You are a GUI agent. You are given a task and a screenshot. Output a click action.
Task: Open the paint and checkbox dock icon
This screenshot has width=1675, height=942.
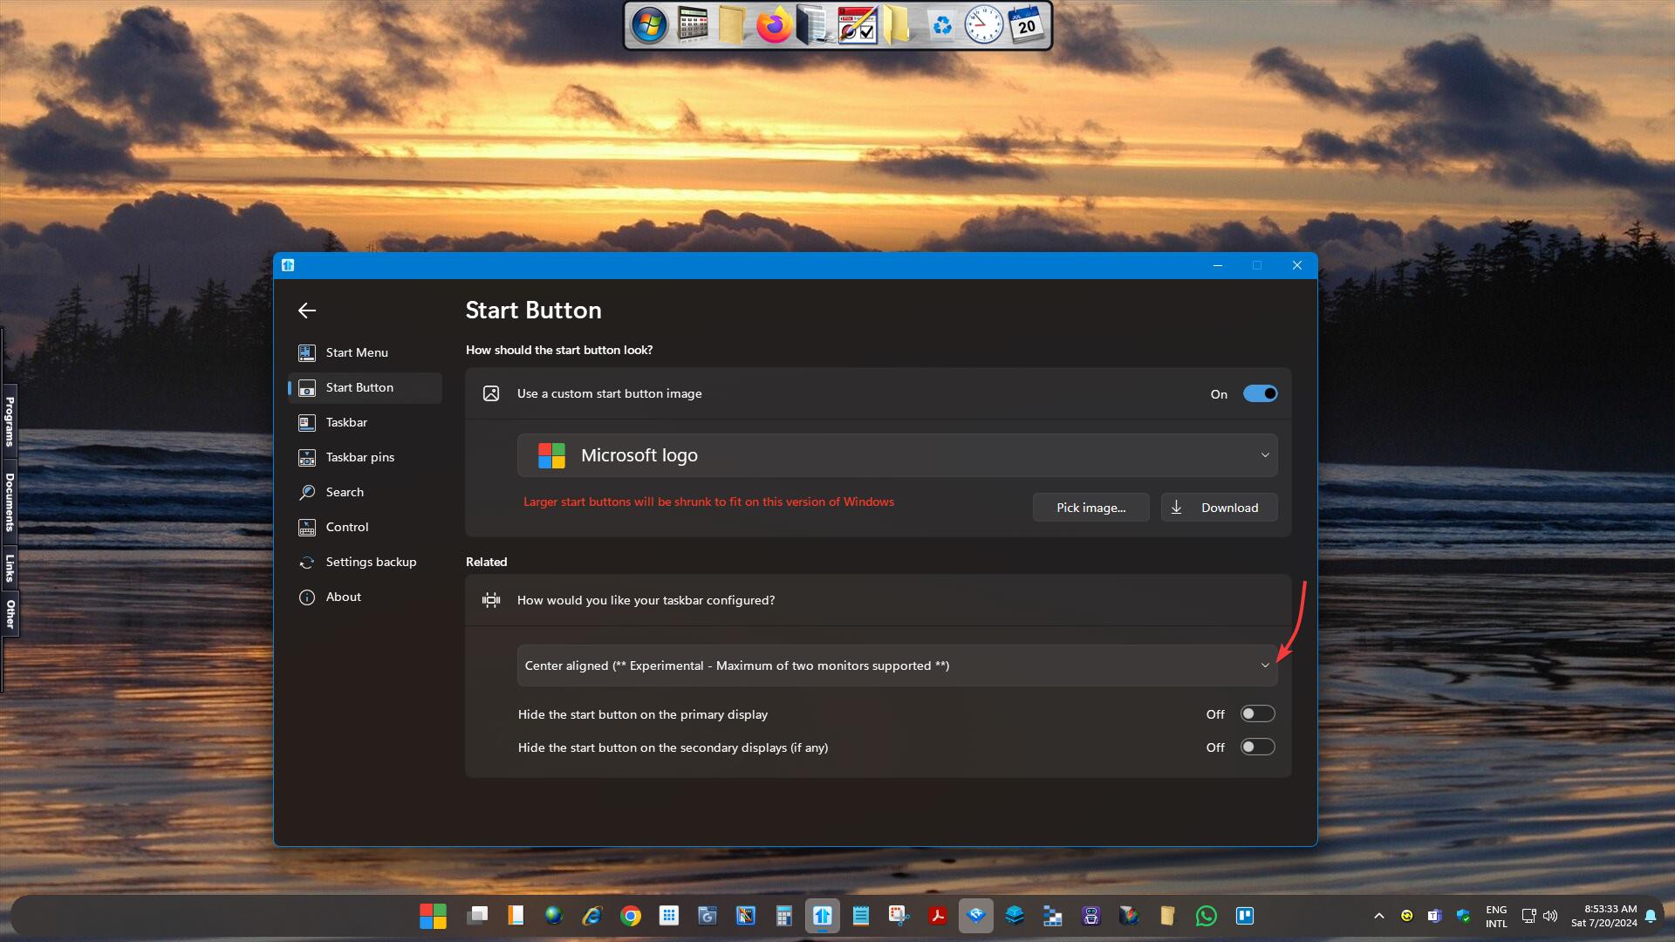(x=858, y=25)
